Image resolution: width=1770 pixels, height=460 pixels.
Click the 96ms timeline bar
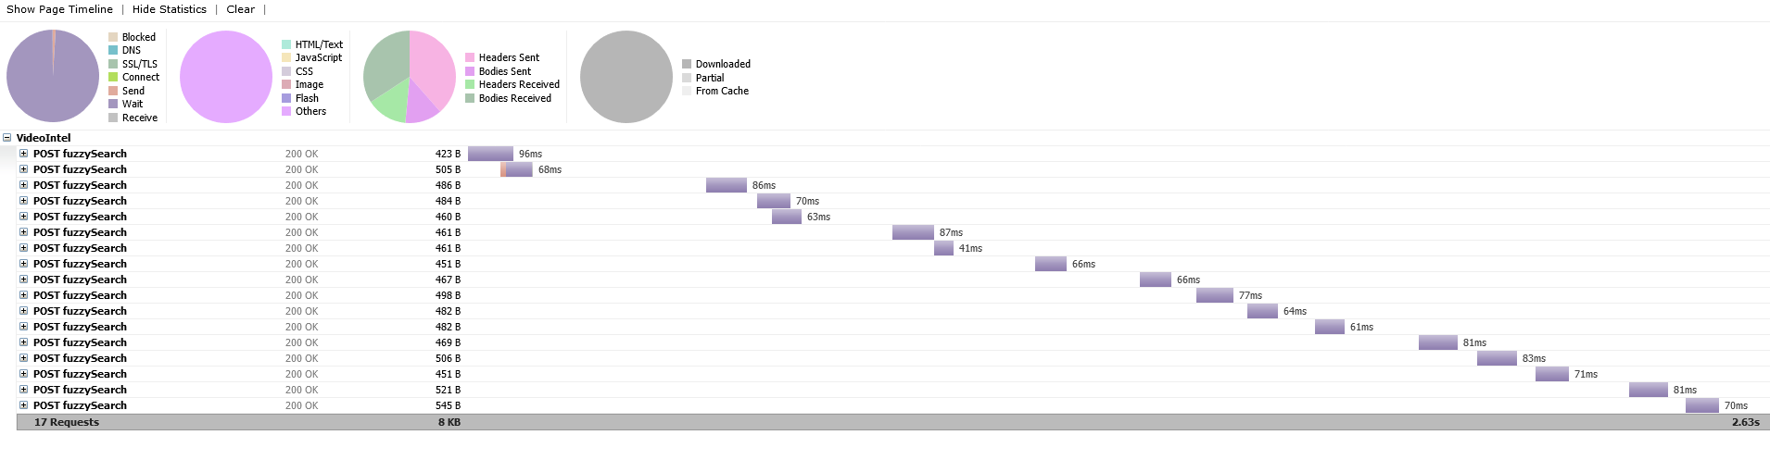click(x=490, y=154)
